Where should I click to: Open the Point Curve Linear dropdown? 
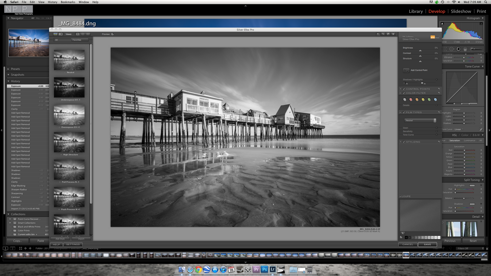click(x=459, y=129)
